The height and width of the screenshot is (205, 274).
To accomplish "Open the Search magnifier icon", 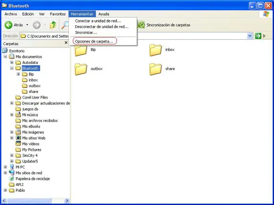I will pyautogui.click(x=65, y=25).
